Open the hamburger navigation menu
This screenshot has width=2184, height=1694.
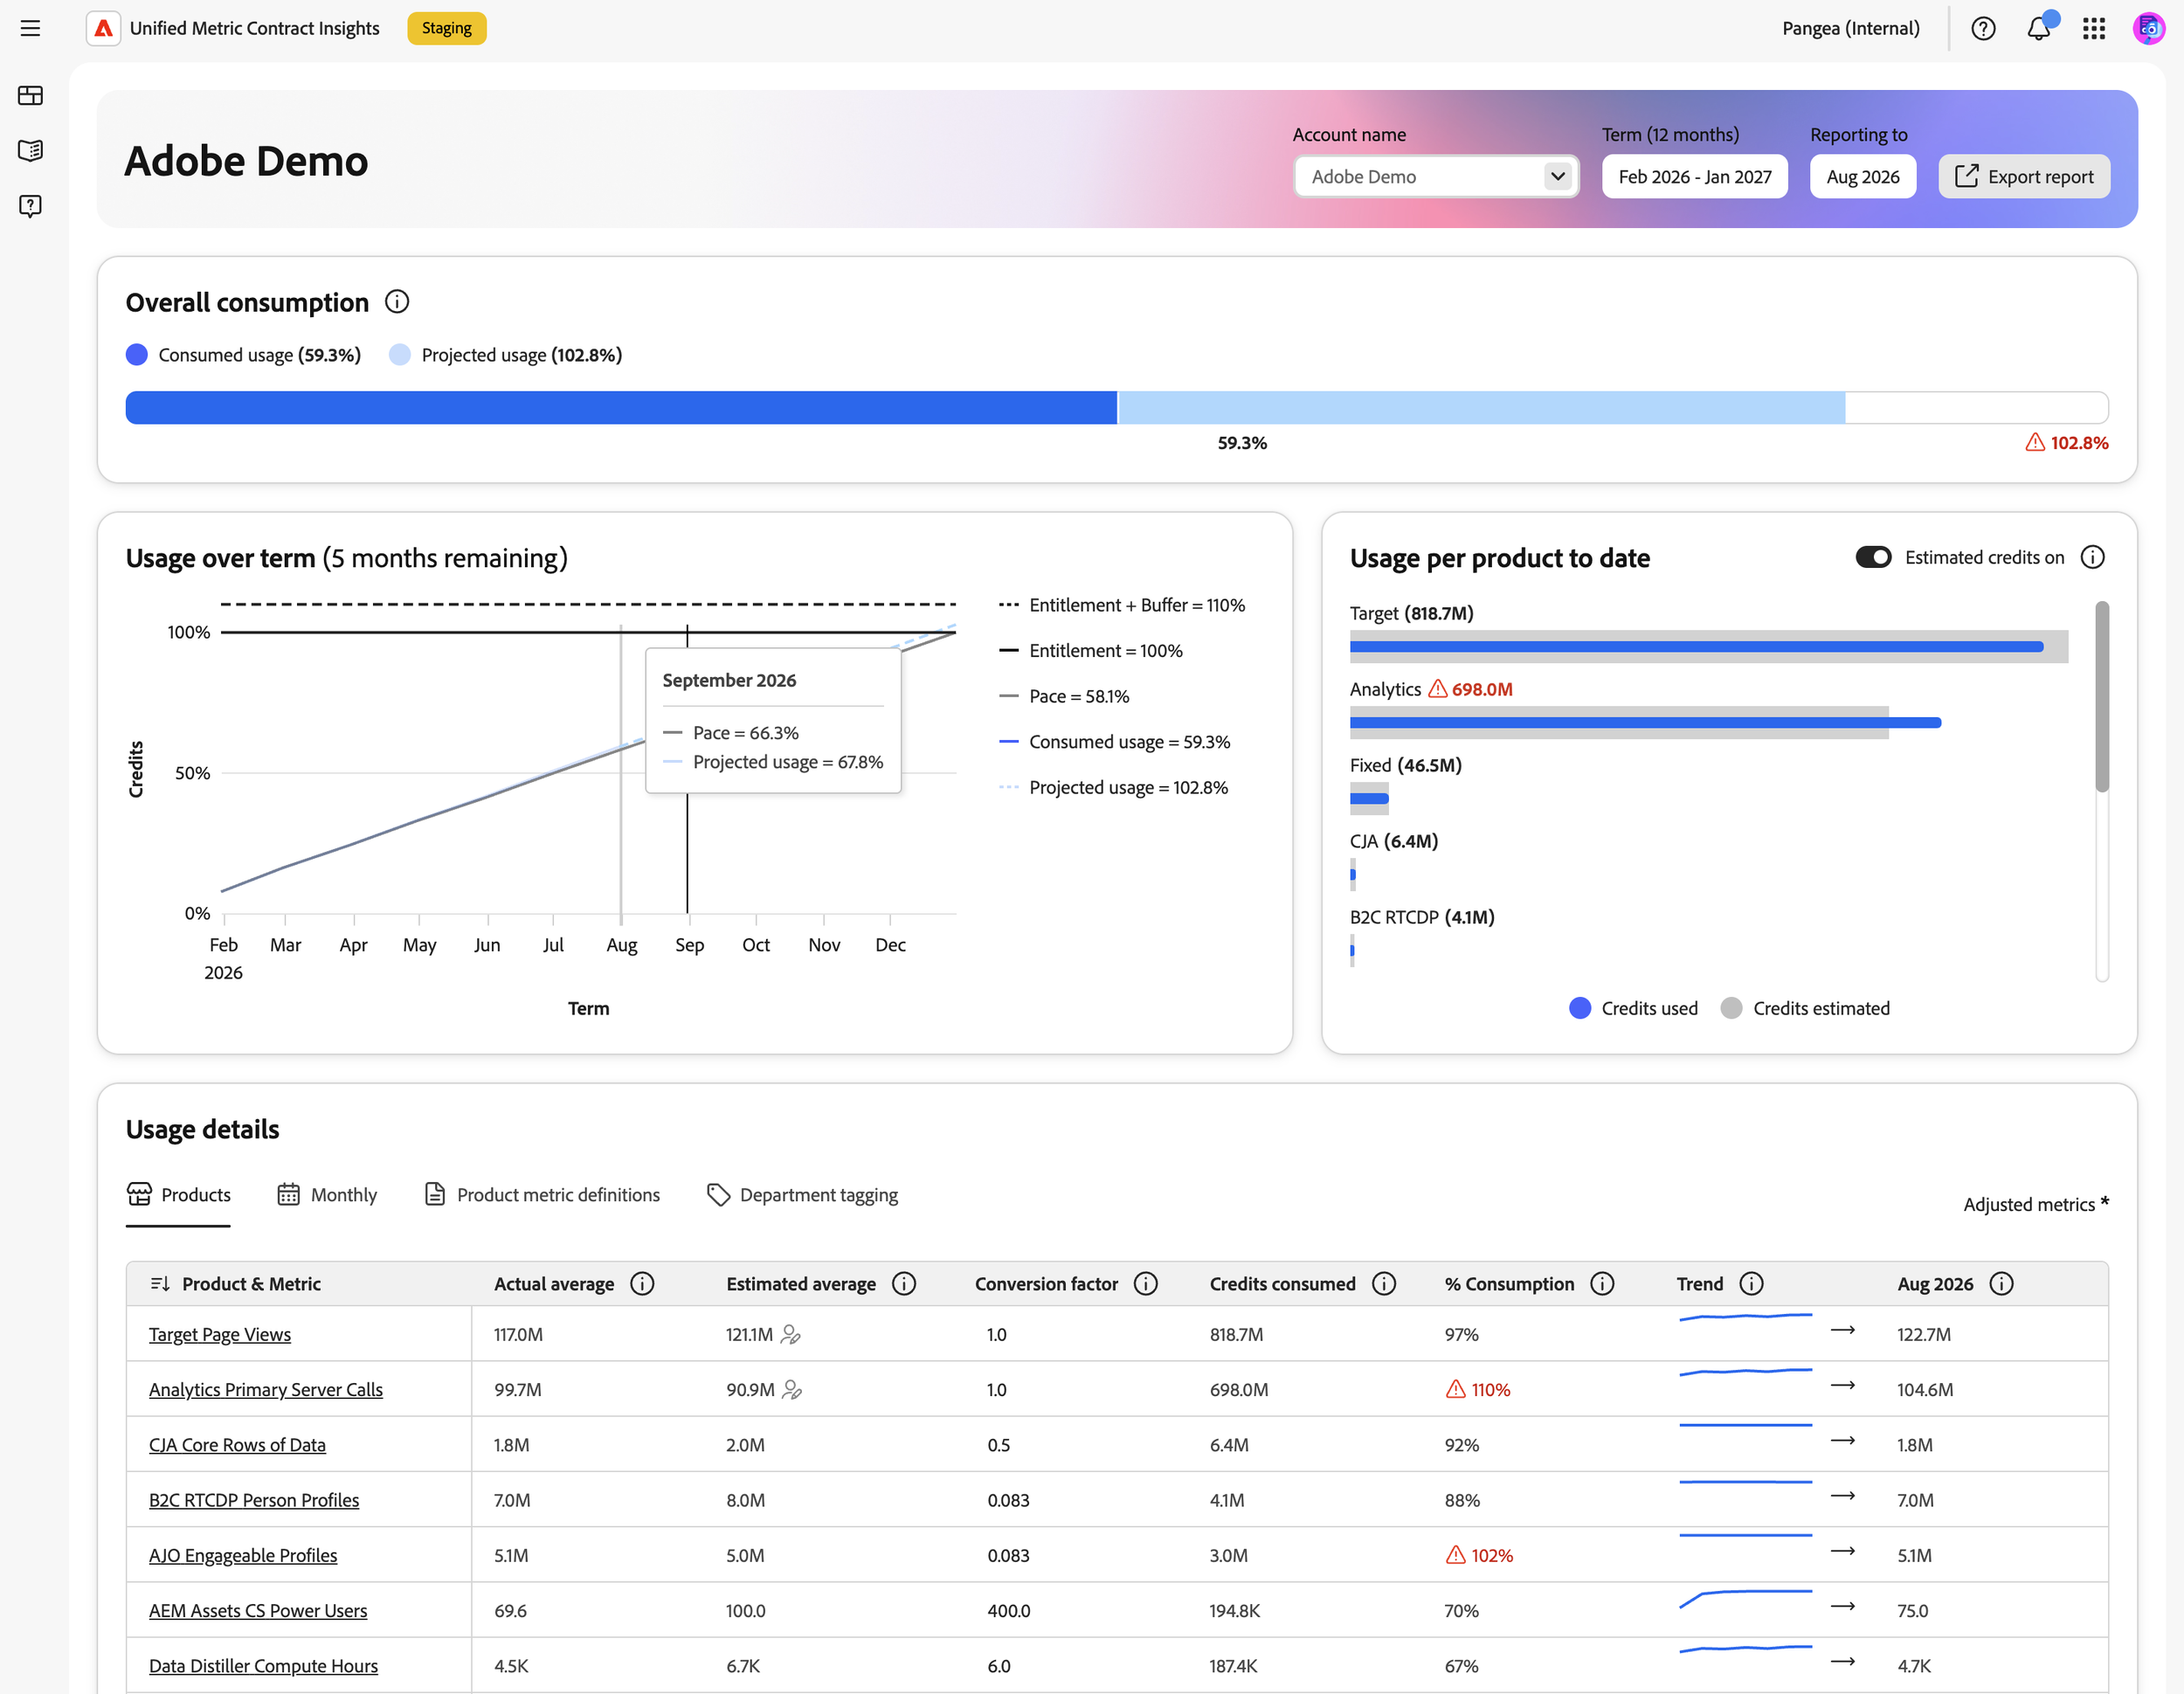point(30,28)
